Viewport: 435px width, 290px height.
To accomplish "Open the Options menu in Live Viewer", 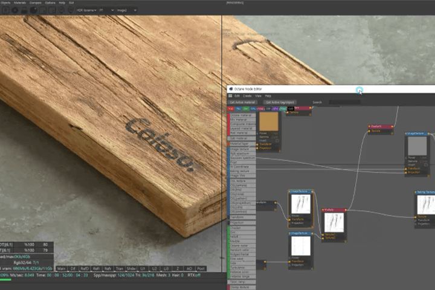I will [50, 3].
